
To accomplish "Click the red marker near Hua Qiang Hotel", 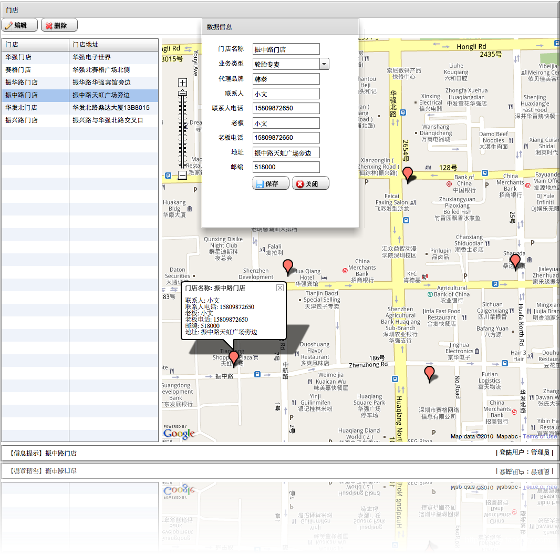I will point(287,267).
